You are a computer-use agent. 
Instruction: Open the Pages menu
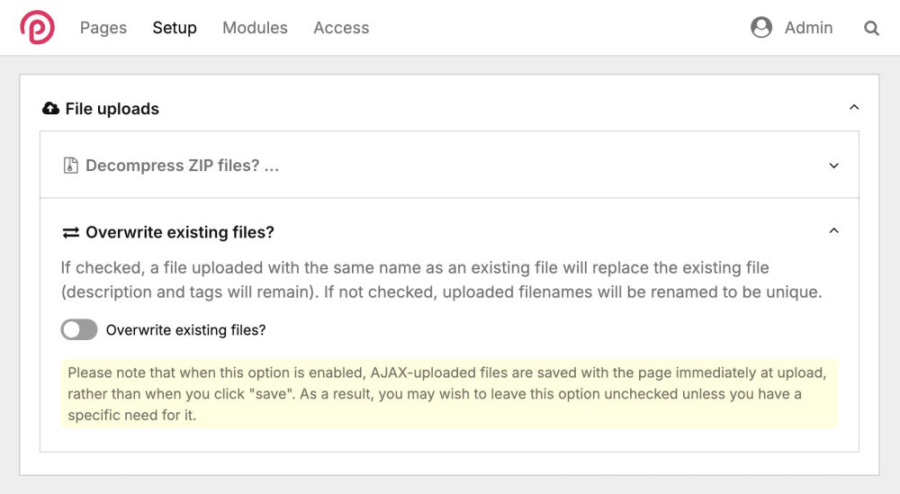103,28
